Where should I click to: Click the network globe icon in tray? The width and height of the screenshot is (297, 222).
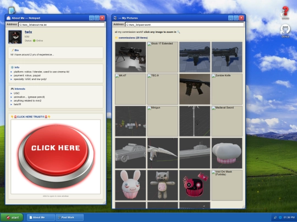click(280, 218)
